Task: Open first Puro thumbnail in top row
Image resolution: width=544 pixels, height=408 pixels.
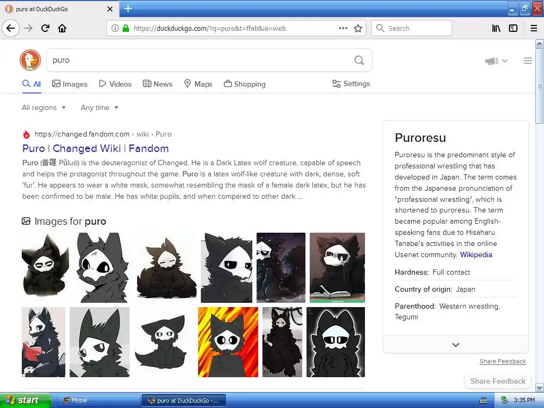Action: [x=46, y=268]
